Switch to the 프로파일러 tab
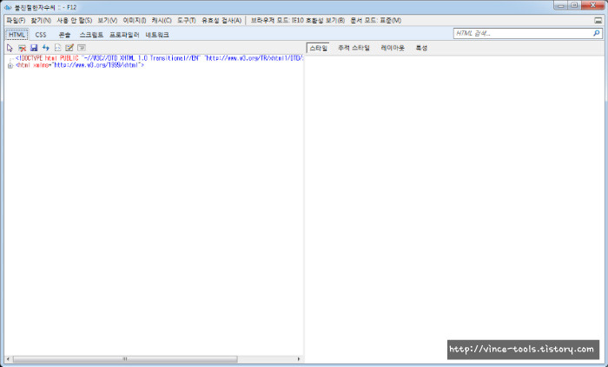608x367 pixels. [124, 35]
